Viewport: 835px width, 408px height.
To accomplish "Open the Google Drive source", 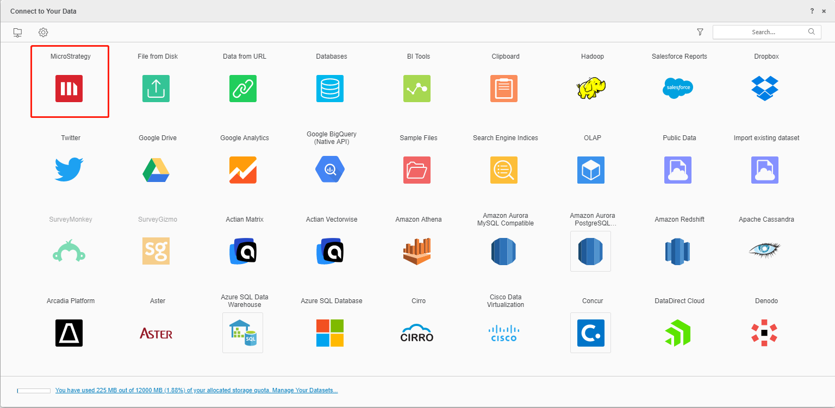I will [156, 170].
